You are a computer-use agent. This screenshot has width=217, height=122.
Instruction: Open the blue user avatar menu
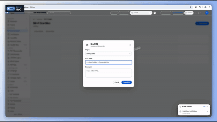point(207,13)
